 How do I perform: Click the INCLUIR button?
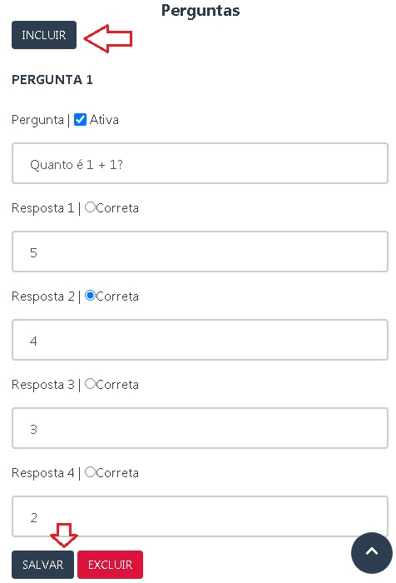tap(44, 35)
